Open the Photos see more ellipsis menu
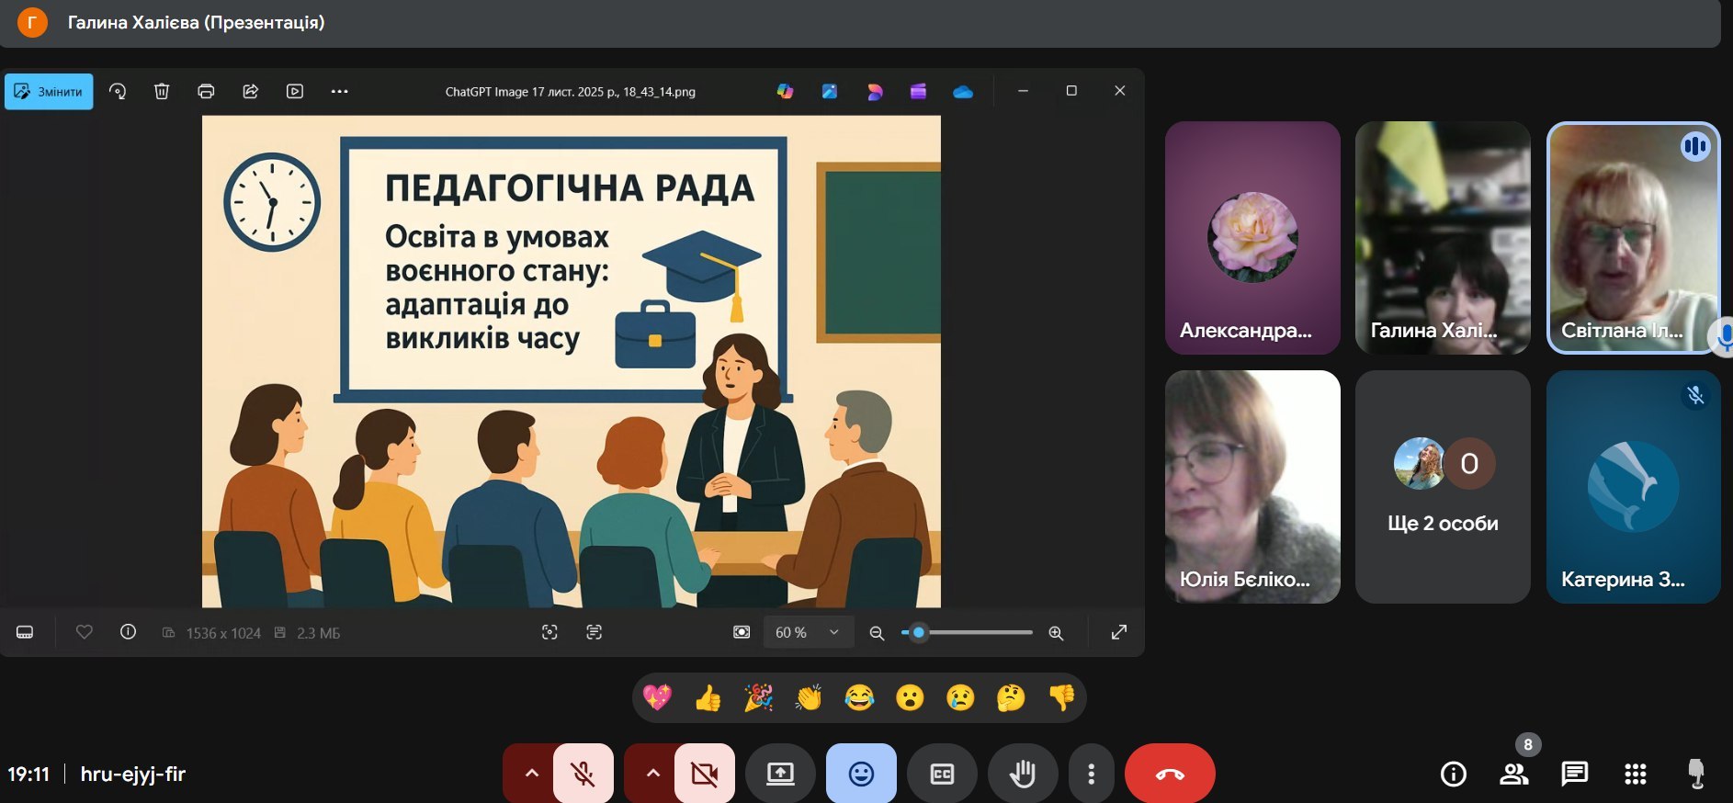Image resolution: width=1733 pixels, height=803 pixels. click(339, 91)
